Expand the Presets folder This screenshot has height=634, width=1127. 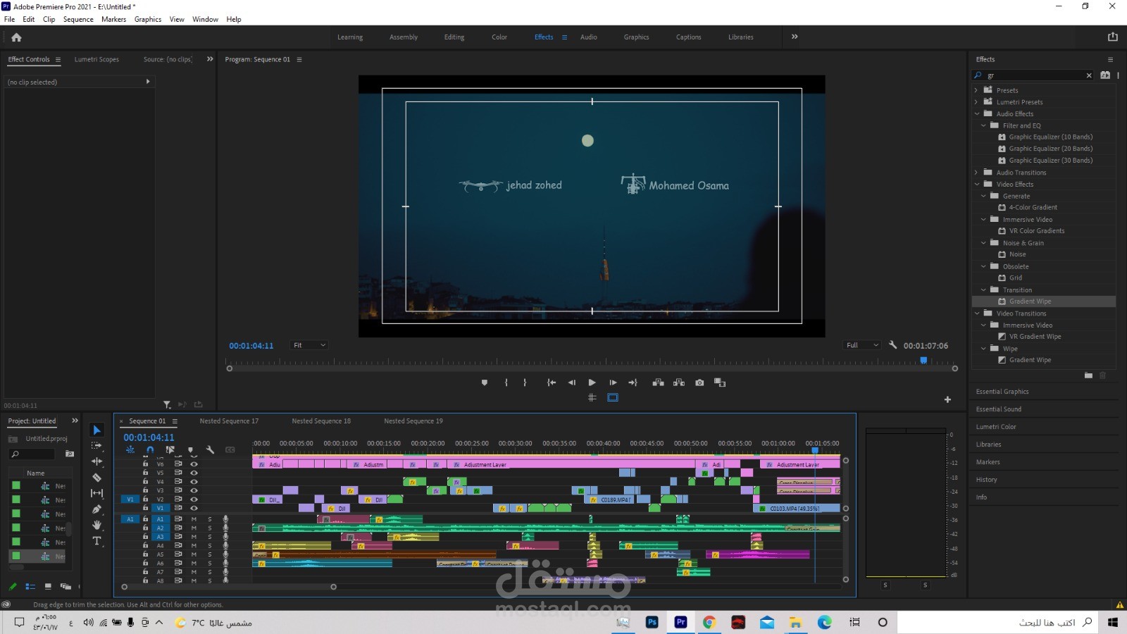tap(977, 90)
